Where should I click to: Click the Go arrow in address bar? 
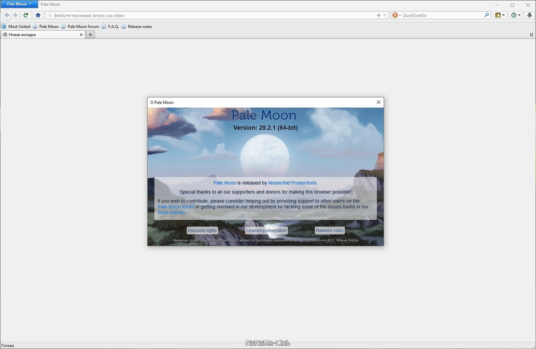coord(378,15)
